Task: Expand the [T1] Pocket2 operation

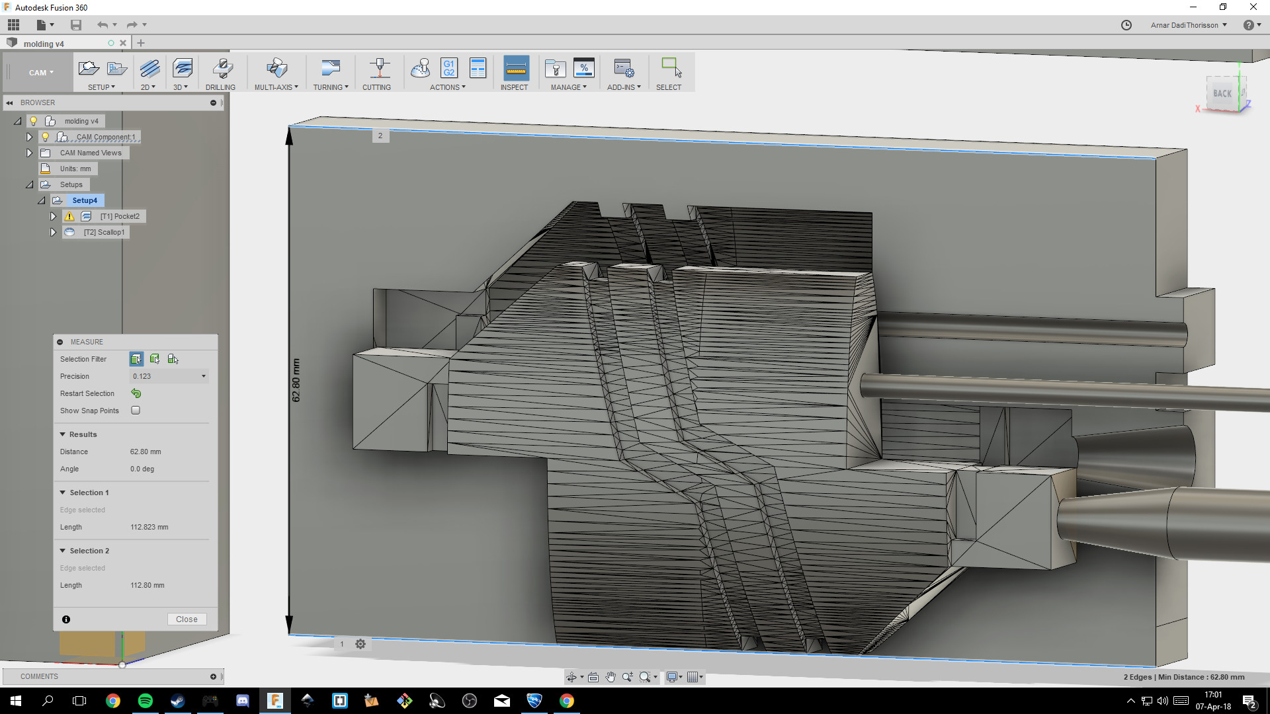Action: coord(53,216)
